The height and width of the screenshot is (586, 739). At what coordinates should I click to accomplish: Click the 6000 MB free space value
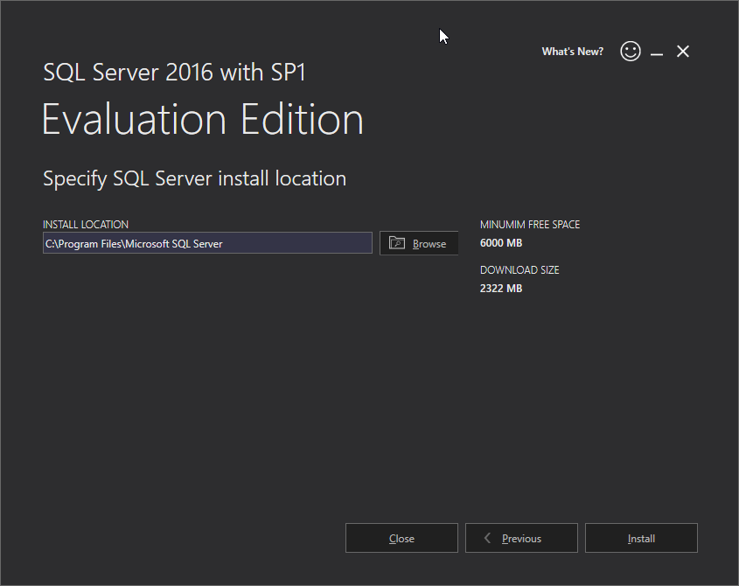[501, 243]
